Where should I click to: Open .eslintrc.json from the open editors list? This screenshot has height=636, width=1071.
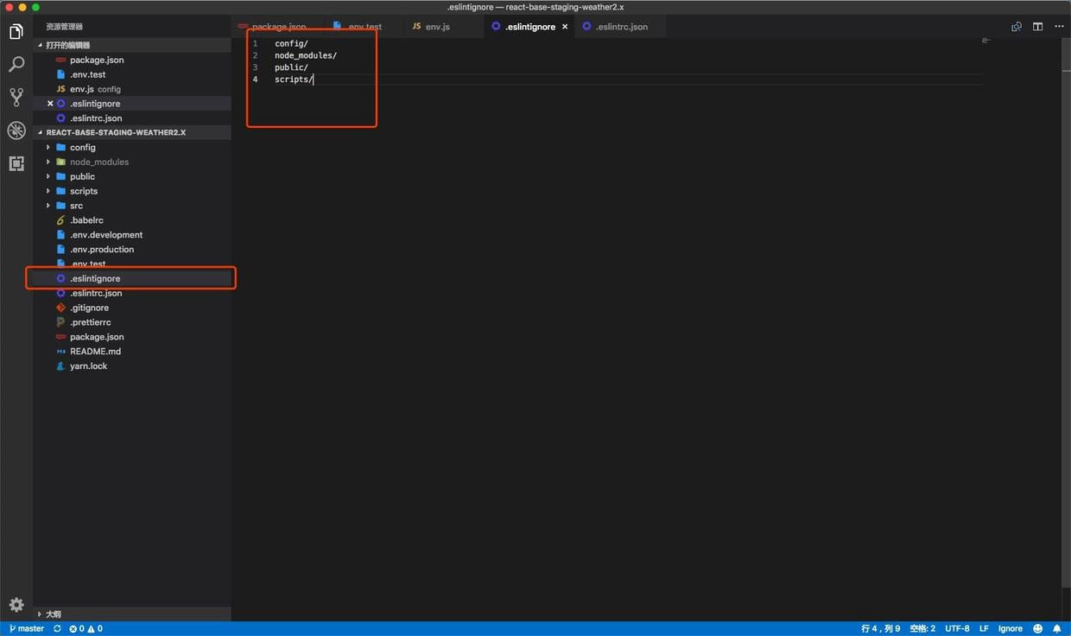pyautogui.click(x=132, y=118)
